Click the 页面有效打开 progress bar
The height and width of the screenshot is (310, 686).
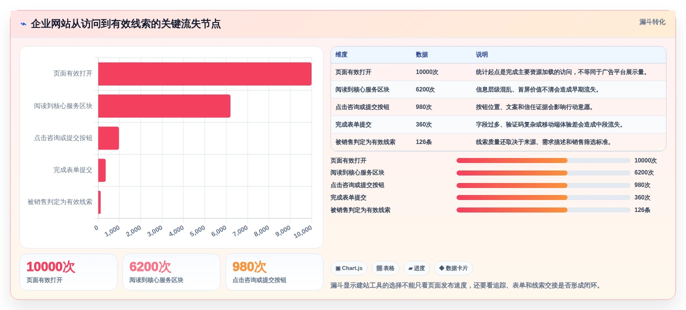543,160
